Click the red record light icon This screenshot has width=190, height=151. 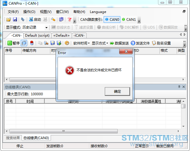click(32, 43)
